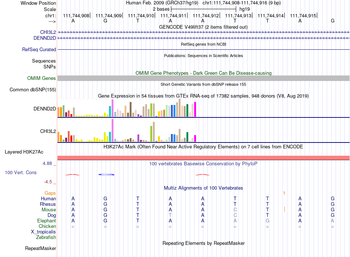Click the blue conservation mark in PhyloP track
The image size is (350, 257).
coord(106,175)
